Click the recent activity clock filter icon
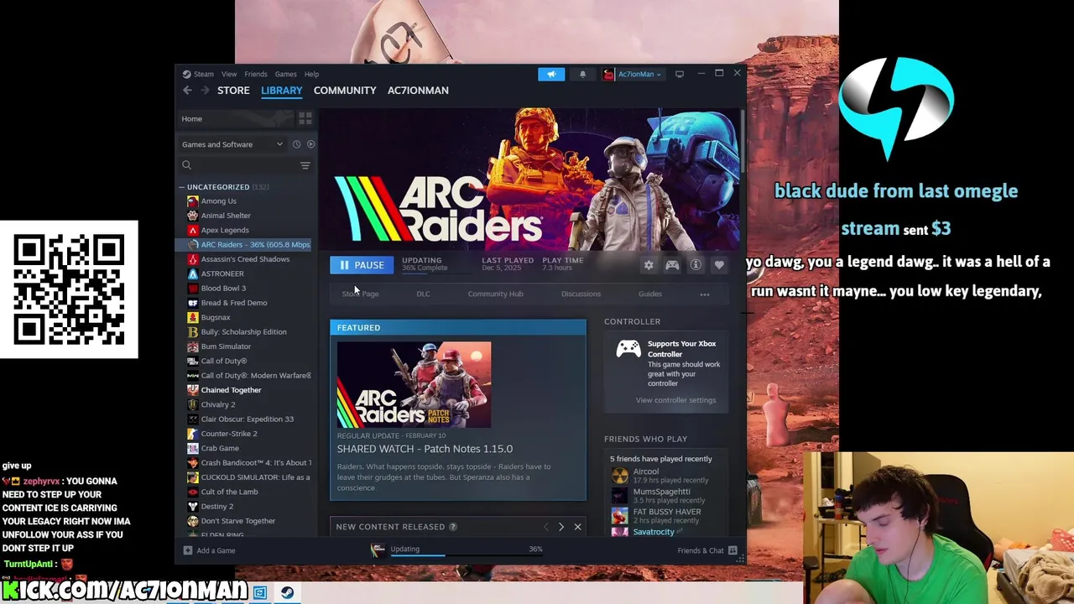Viewport: 1074px width, 604px height. click(x=296, y=144)
